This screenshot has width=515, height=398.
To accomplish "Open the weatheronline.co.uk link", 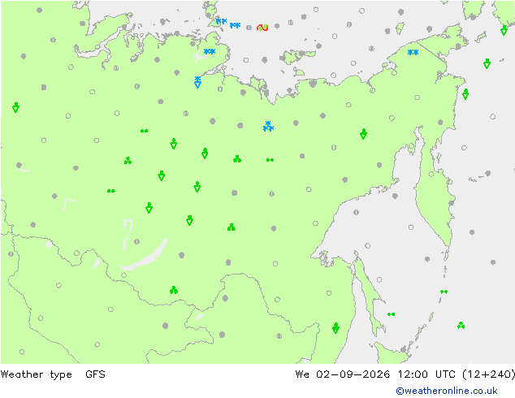I will coord(446,391).
